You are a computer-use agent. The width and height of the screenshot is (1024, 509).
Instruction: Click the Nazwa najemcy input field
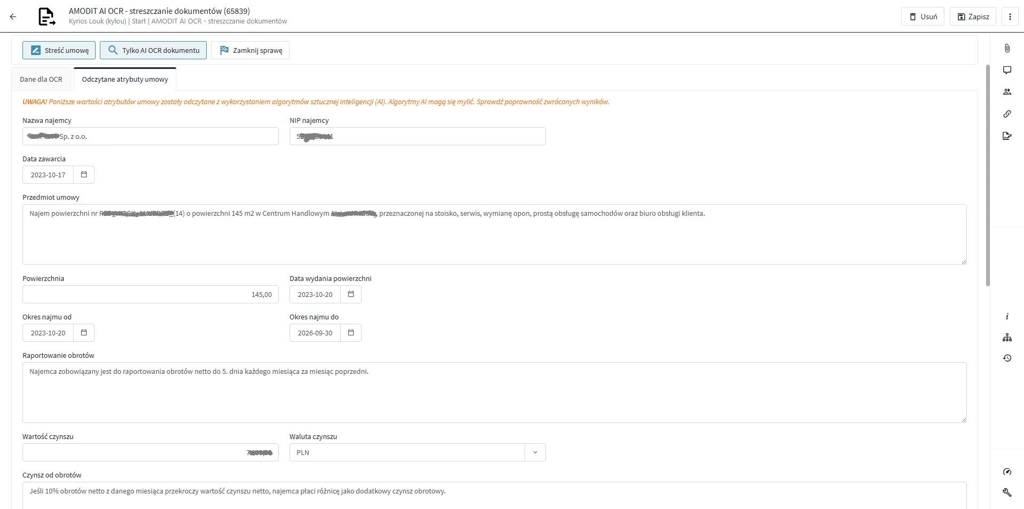[x=151, y=136]
